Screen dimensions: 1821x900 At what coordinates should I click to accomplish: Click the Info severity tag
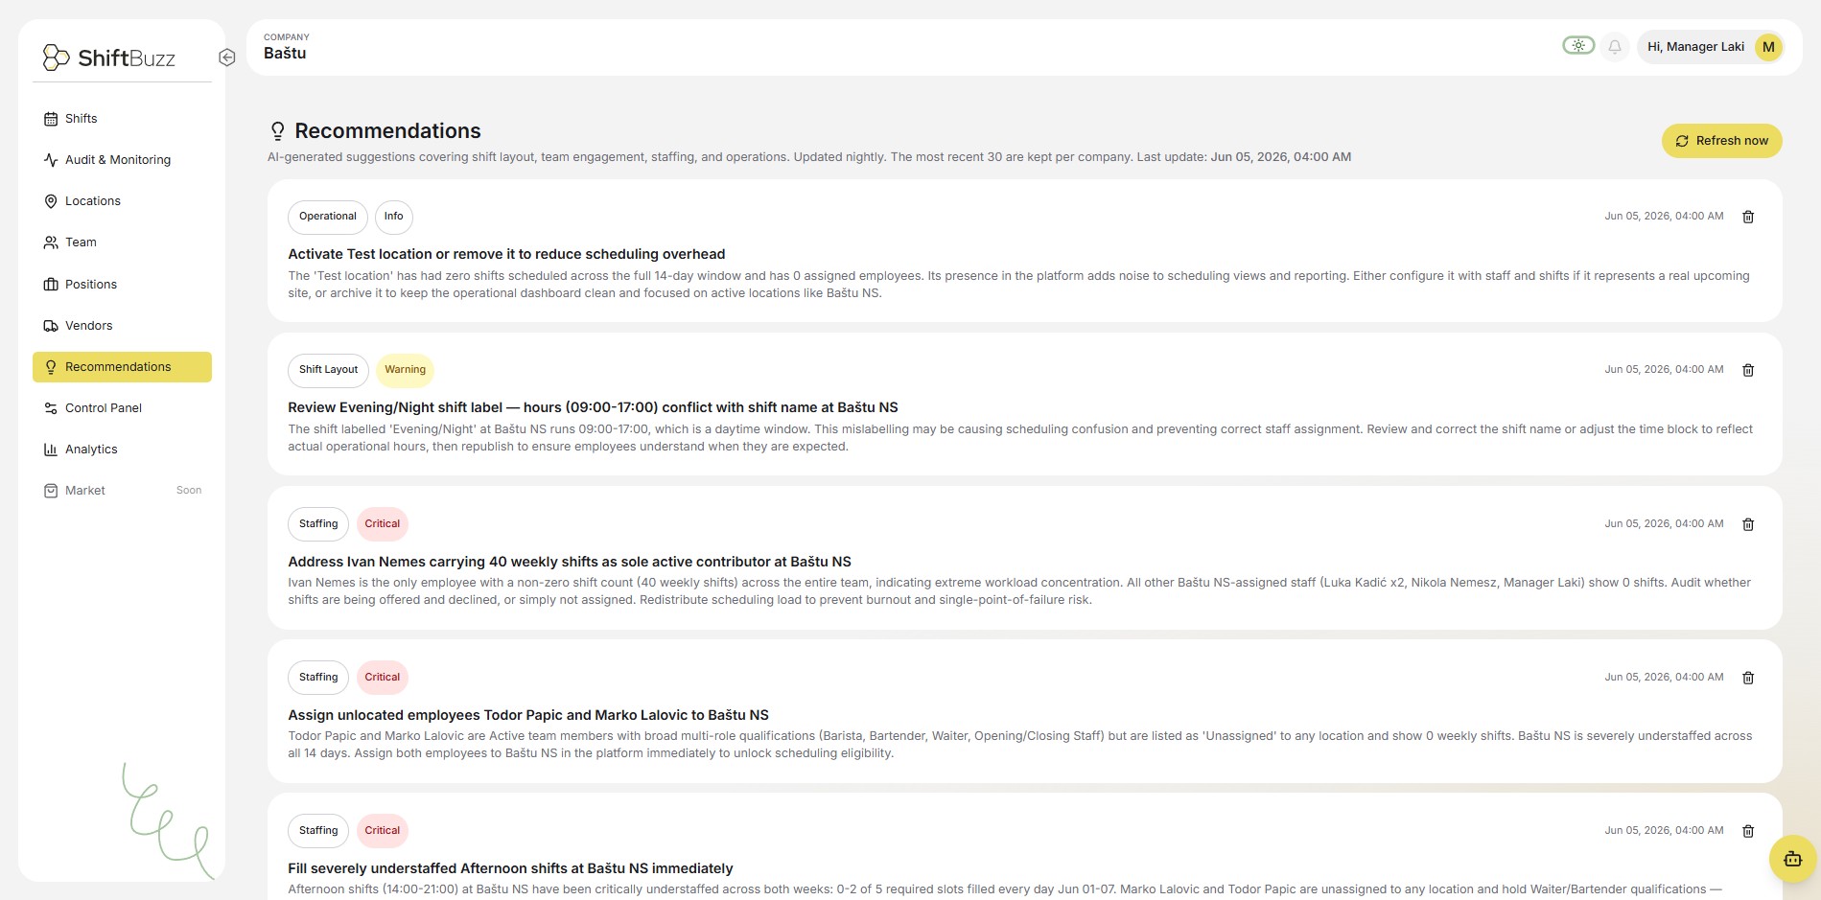pyautogui.click(x=394, y=217)
